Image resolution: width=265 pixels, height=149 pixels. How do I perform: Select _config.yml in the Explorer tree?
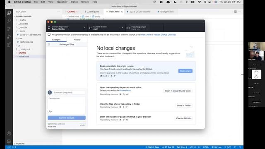24,49
